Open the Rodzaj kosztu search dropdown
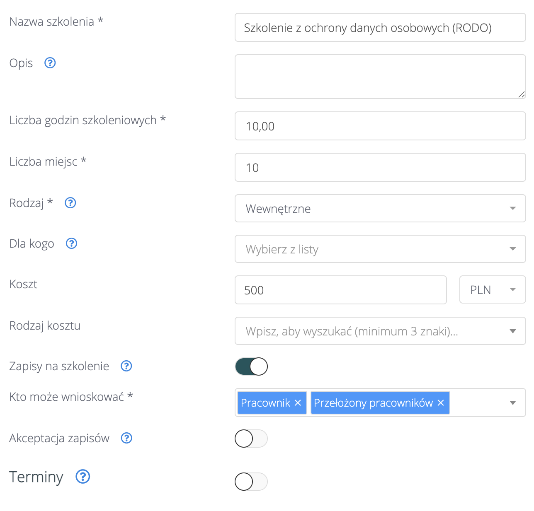The width and height of the screenshot is (534, 511). [x=380, y=331]
